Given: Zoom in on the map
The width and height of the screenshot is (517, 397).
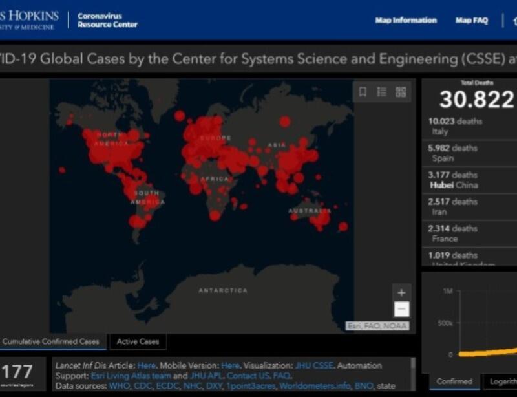Looking at the screenshot, I should click(401, 292).
